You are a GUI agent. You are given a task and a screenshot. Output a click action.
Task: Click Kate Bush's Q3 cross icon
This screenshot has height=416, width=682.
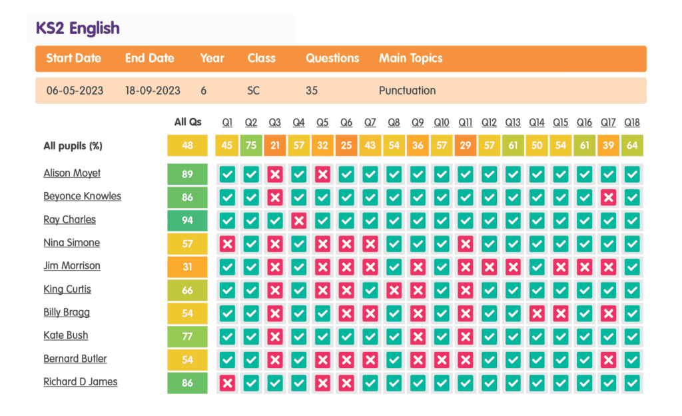(x=275, y=336)
